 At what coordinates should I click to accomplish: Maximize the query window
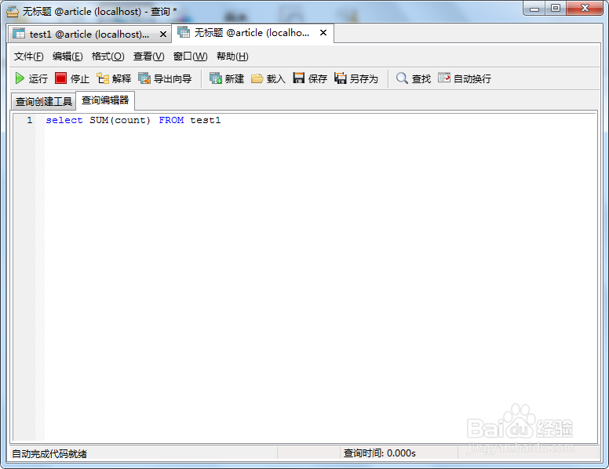click(x=556, y=8)
